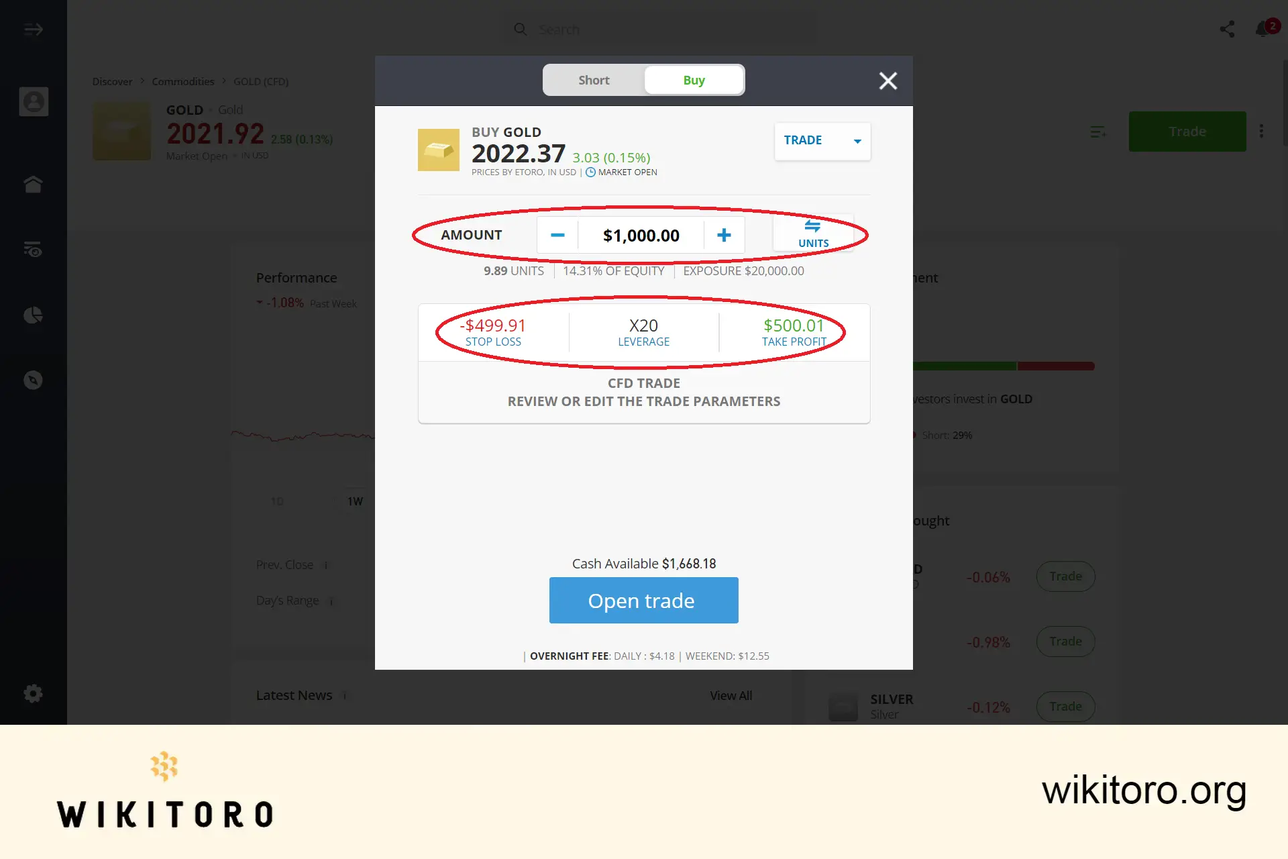Click the decrement (-) amount button
This screenshot has height=859, width=1288.
[557, 234]
